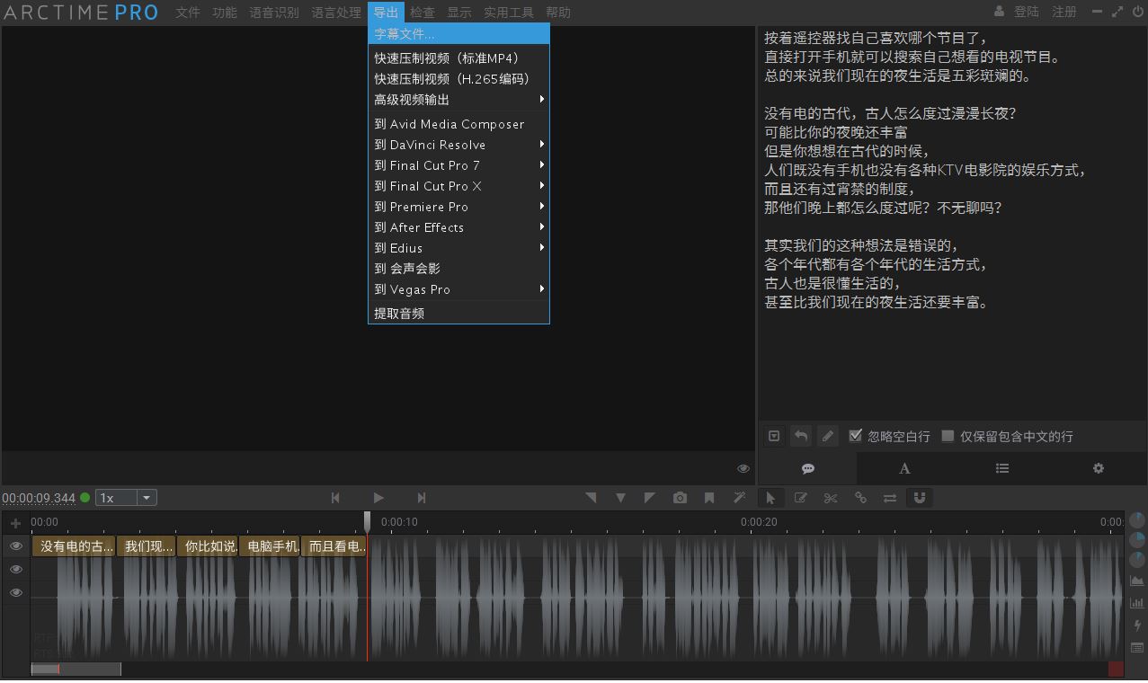Screen dimensions: 1148x683
Task: Click the 00:00:09.344 timecode display
Action: [39, 498]
